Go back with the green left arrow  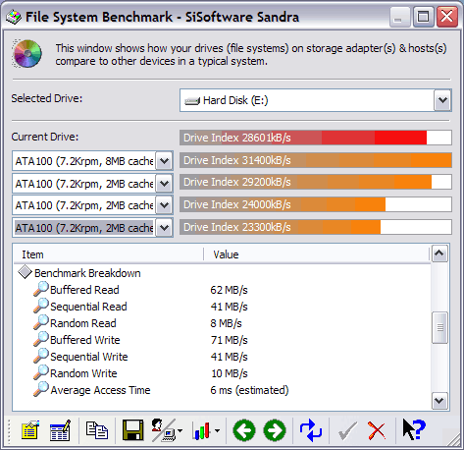click(x=244, y=430)
